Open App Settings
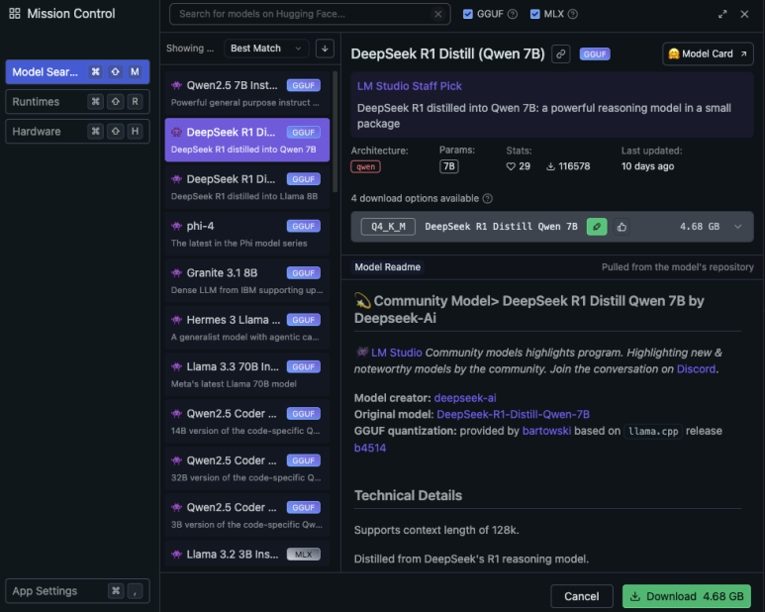 click(x=77, y=591)
